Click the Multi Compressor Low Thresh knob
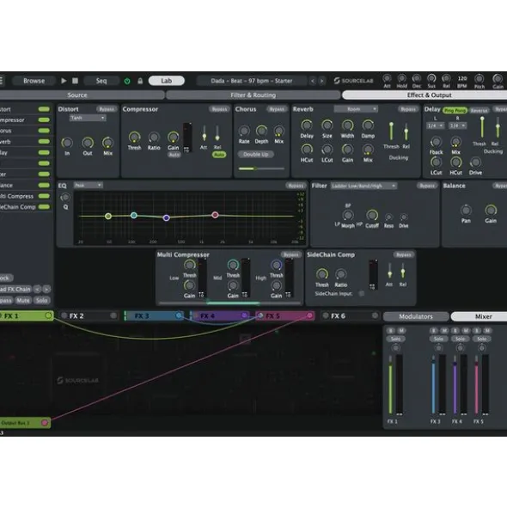The image size is (507, 508). 190,265
